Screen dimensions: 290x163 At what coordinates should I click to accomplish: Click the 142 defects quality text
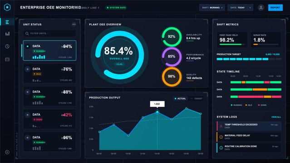click(x=194, y=78)
